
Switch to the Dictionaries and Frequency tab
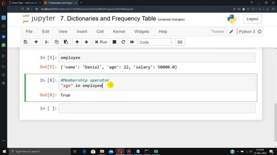pos(60,3)
